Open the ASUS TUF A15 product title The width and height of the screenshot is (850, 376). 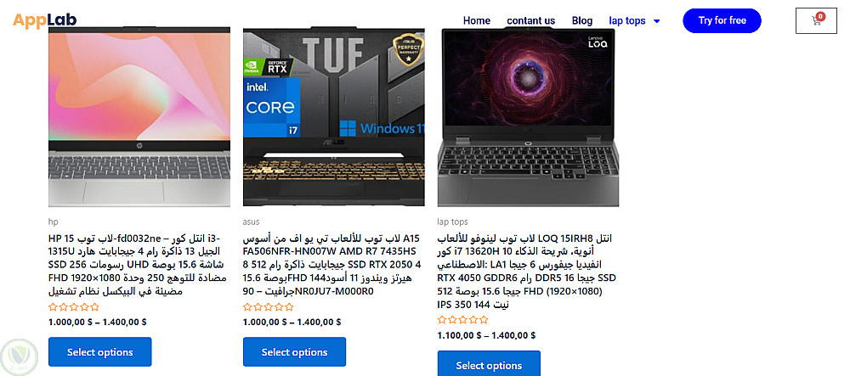coord(331,265)
